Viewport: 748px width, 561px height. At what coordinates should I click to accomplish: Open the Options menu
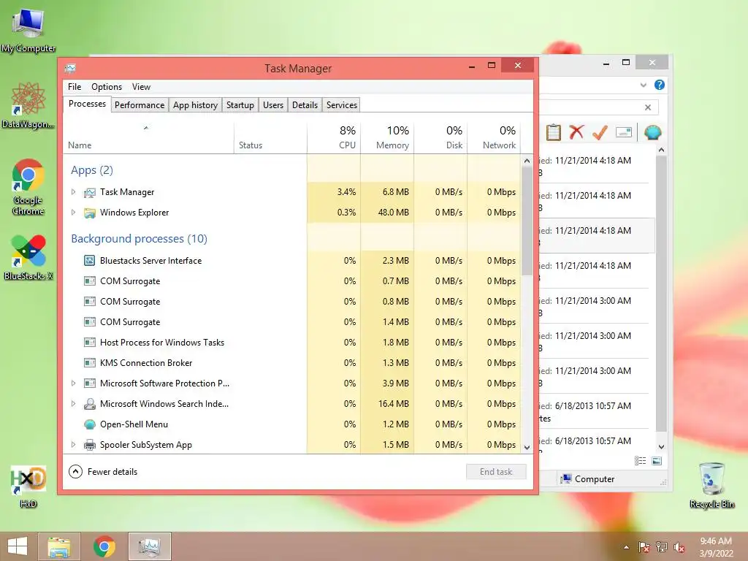[107, 87]
